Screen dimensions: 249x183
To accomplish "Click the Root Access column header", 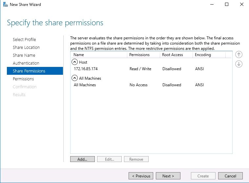I will click(x=176, y=55).
